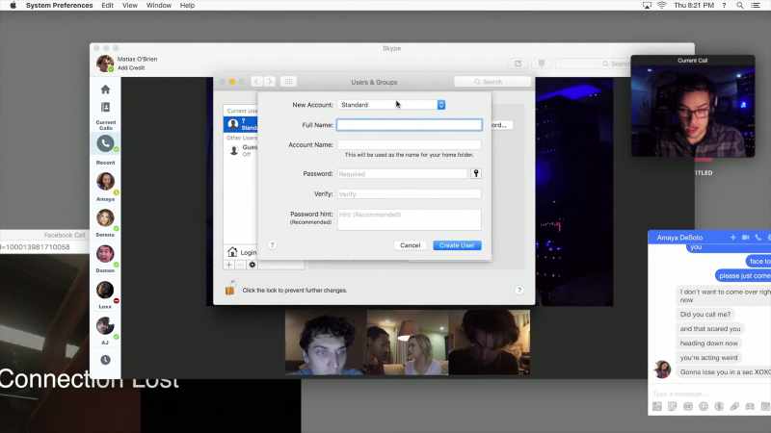Open the Window menu
The height and width of the screenshot is (433, 771).
pos(159,6)
